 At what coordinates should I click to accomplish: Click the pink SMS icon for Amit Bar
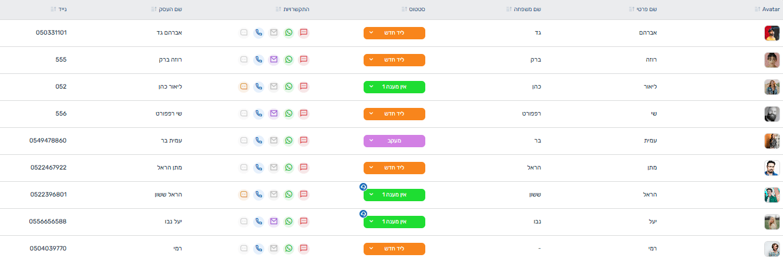pyautogui.click(x=304, y=141)
